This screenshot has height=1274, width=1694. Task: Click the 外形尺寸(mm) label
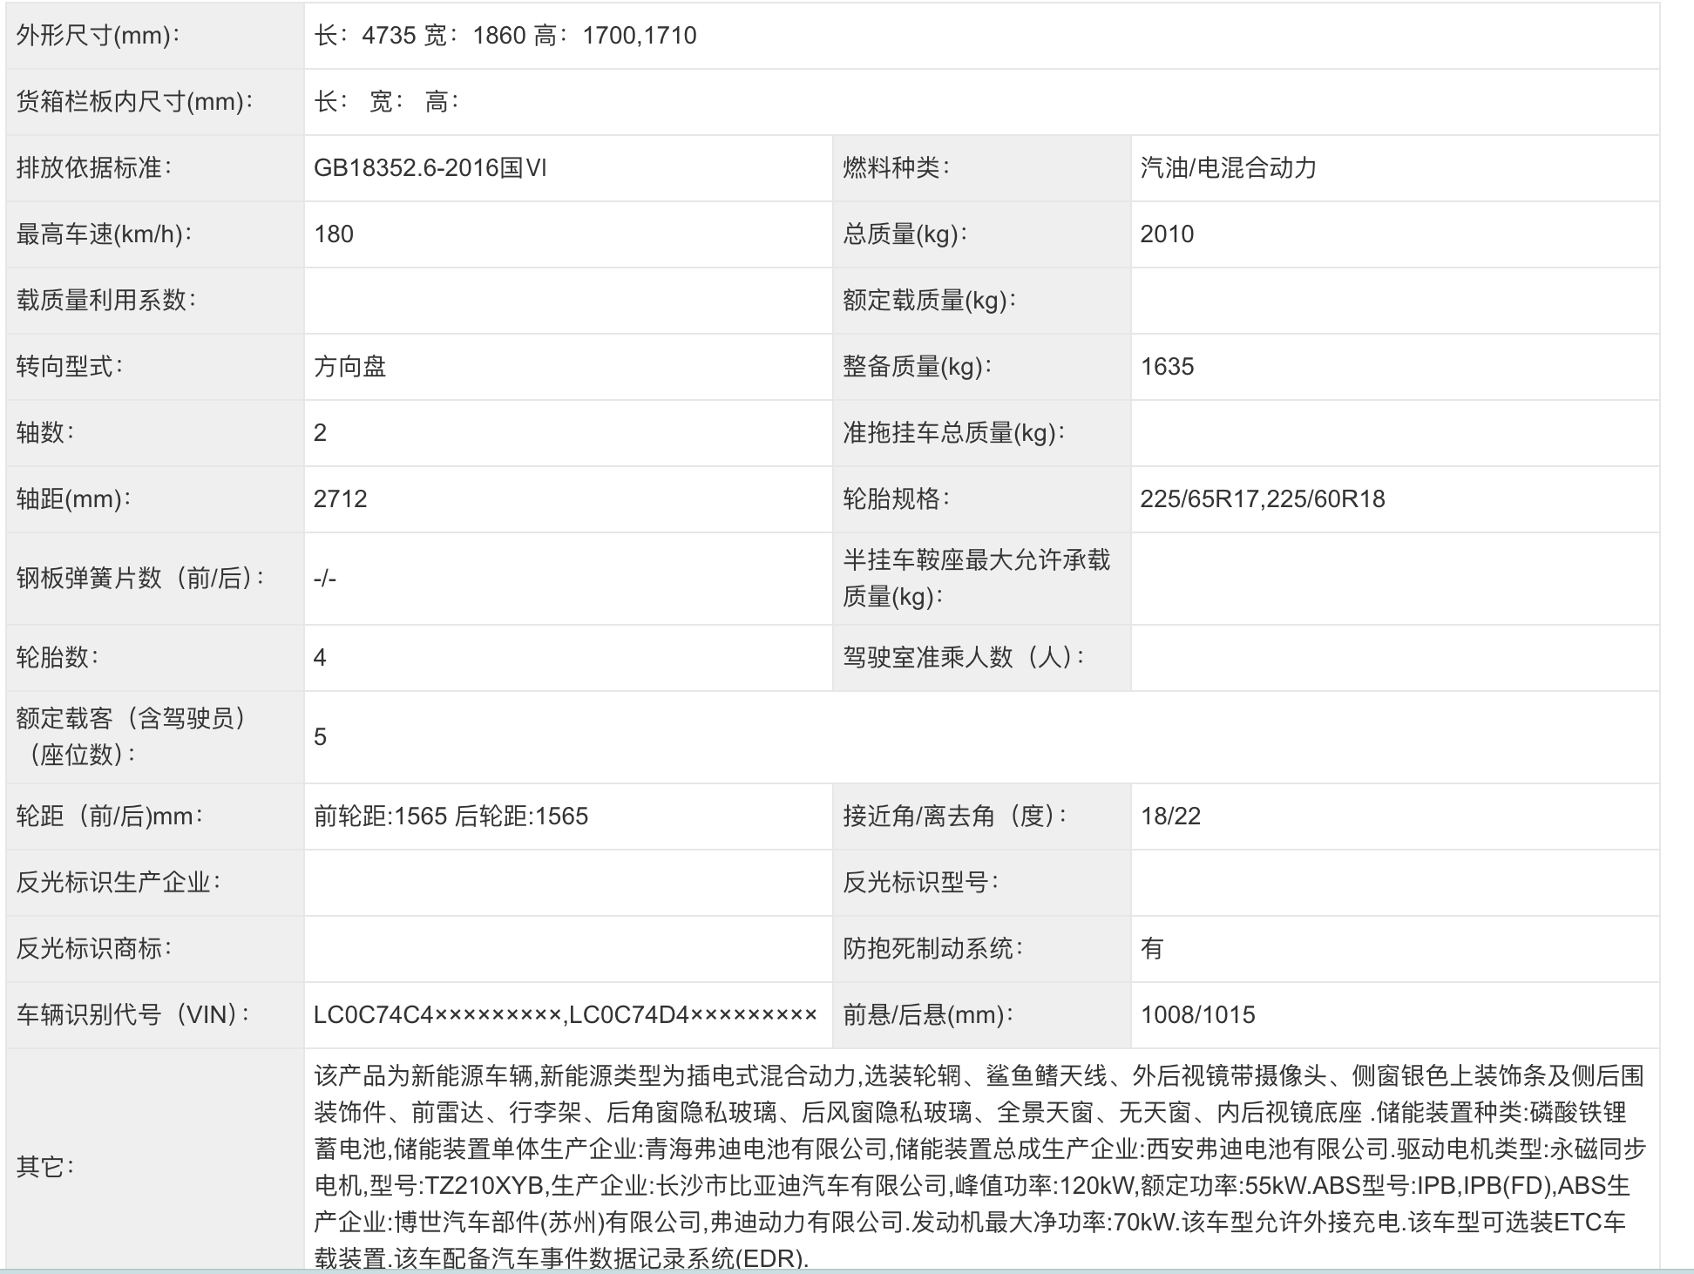(x=98, y=36)
